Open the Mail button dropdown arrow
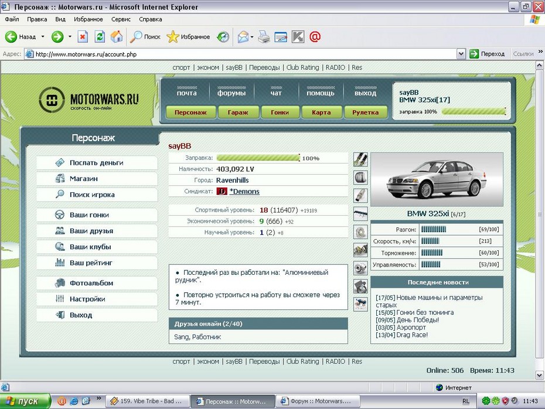This screenshot has height=409, width=545. (x=252, y=37)
